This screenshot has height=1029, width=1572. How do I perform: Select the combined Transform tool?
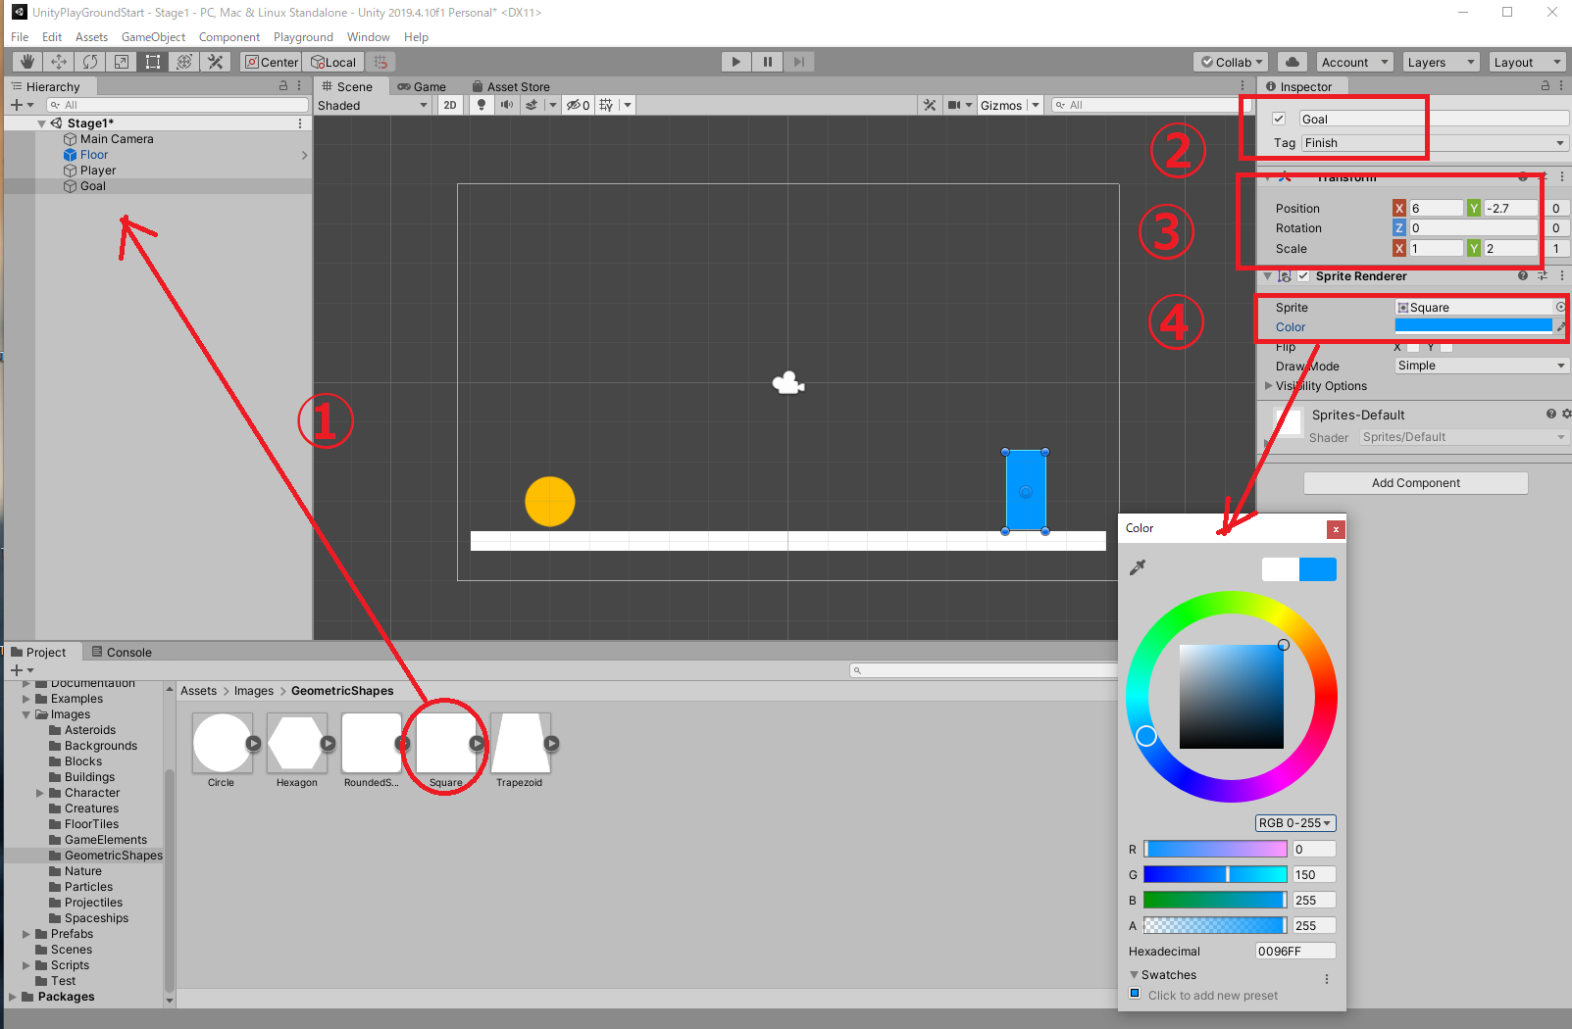[x=184, y=62]
